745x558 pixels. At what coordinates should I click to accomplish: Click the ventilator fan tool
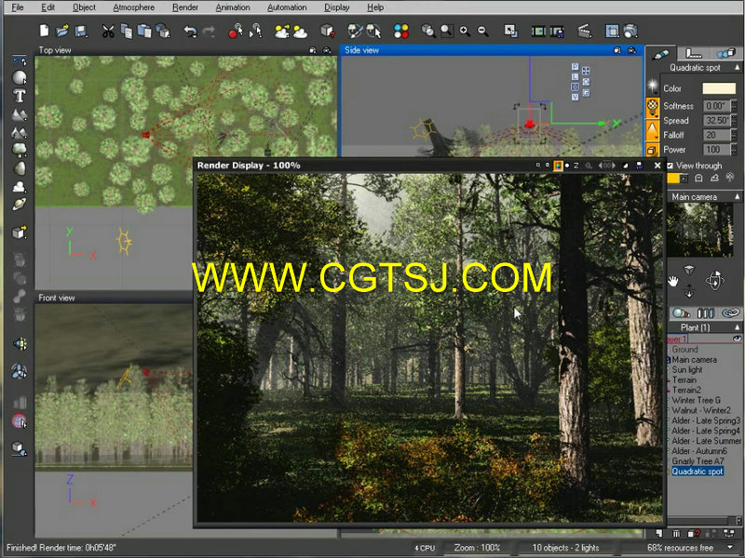tap(20, 371)
